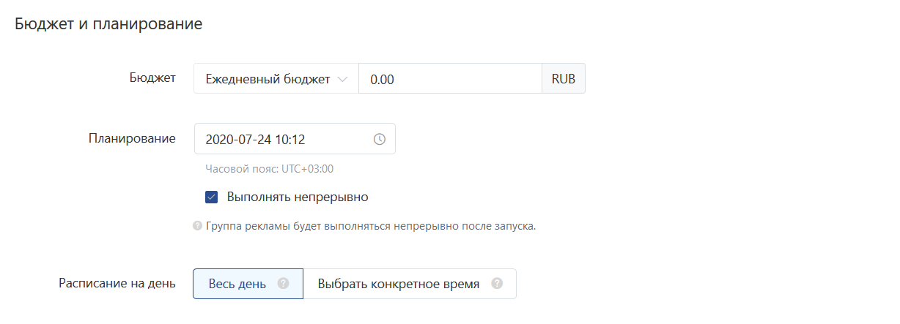Viewport: 900px width, 324px height.
Task: Click the Группа рекламы hint text
Action: [x=371, y=226]
